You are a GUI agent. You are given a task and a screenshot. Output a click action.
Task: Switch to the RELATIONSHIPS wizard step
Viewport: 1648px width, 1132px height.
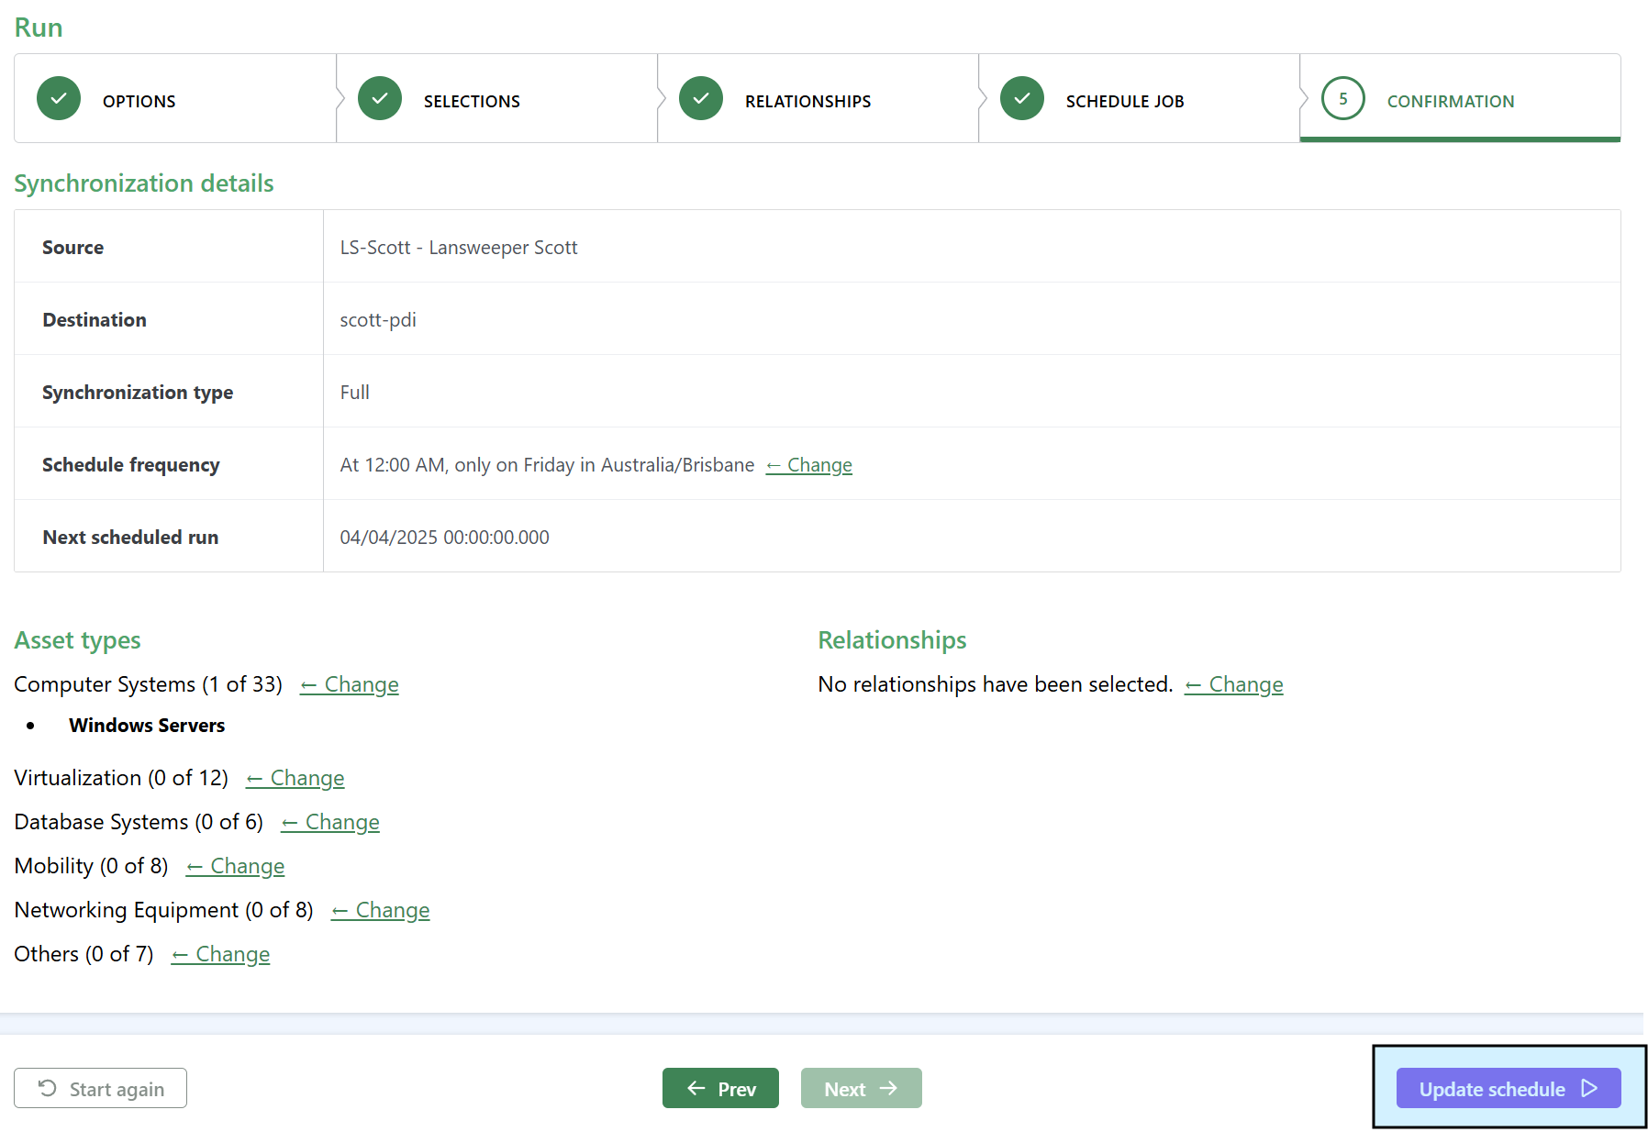pyautogui.click(x=818, y=98)
